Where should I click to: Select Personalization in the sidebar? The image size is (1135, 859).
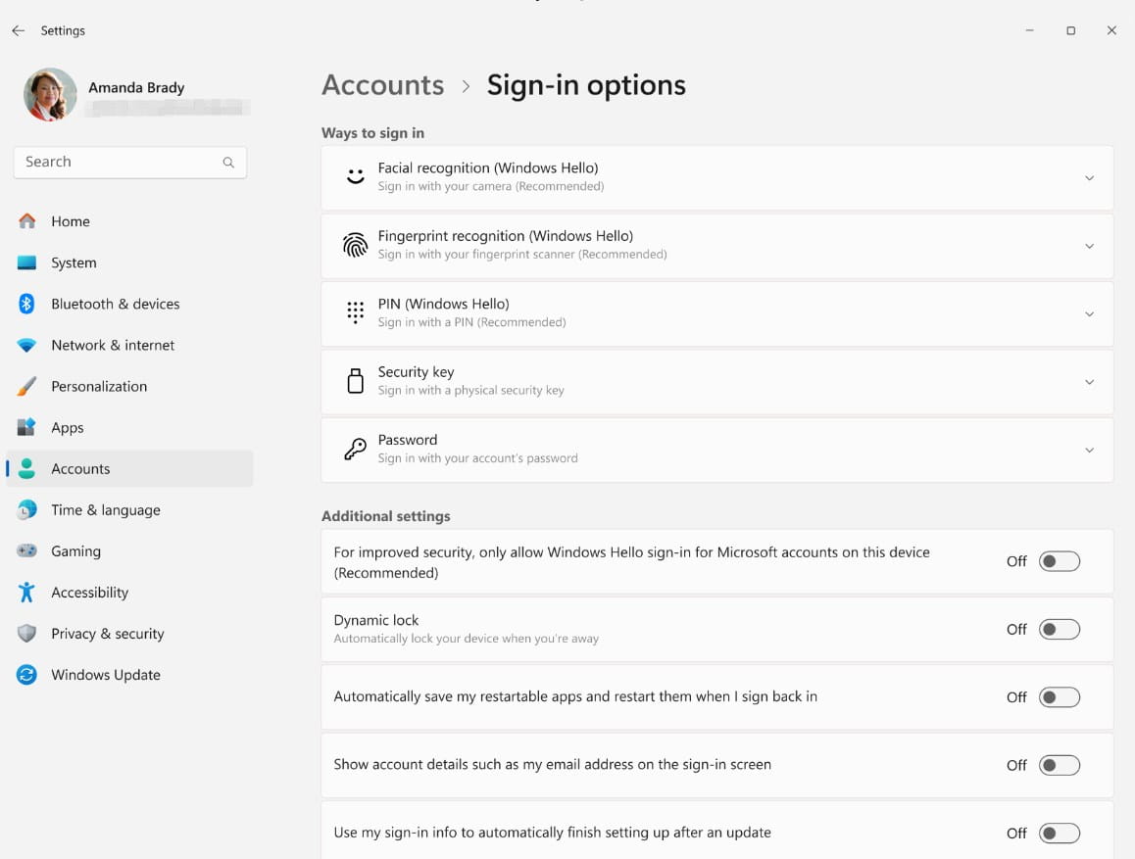tap(129, 386)
